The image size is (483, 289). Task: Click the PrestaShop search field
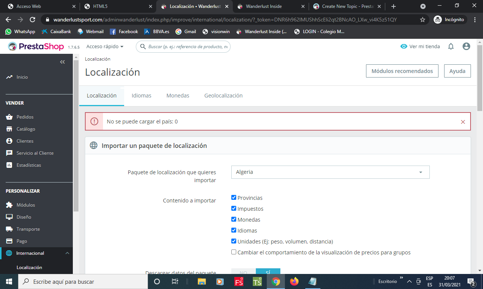tap(183, 47)
